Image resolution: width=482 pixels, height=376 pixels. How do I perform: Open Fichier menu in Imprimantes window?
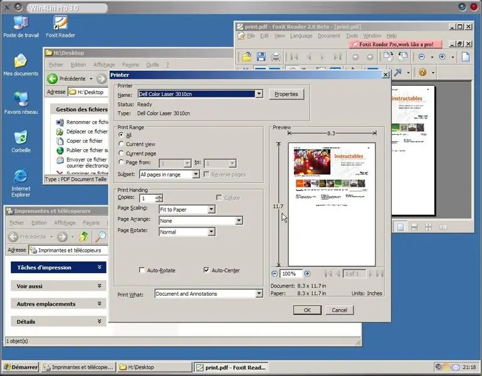(x=16, y=222)
